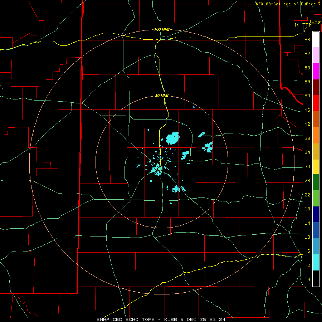Click the TH threshold legend label
The image size is (322, 322).
tap(307, 279)
